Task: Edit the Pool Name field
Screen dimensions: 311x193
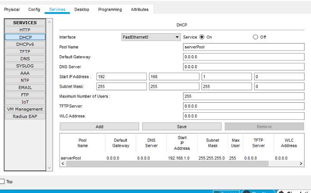Action: (243, 47)
